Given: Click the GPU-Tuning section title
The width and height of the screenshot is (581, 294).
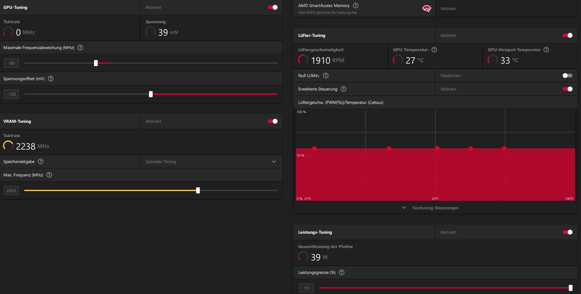Looking at the screenshot, I should click(x=15, y=7).
